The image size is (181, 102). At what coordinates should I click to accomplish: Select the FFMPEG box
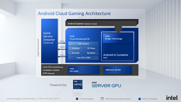pyautogui.click(x=76, y=48)
